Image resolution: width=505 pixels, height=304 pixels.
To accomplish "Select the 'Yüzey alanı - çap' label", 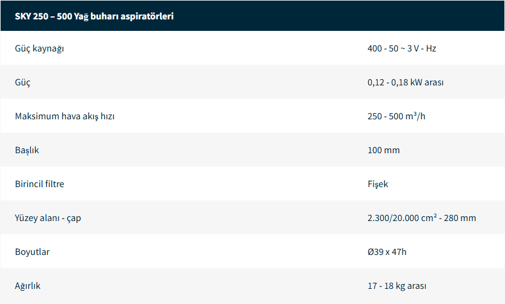I will [48, 218].
